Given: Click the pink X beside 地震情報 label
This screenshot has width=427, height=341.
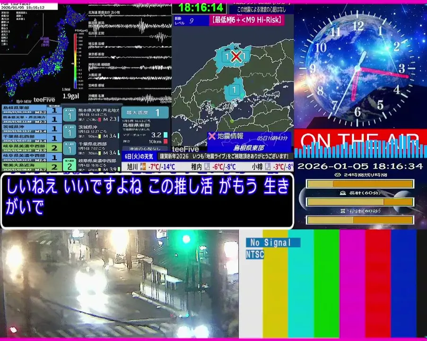Looking at the screenshot, I should (212, 136).
